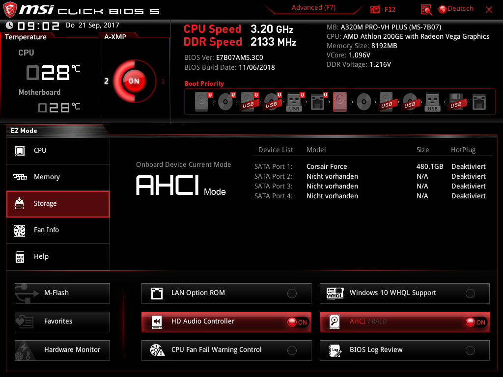503x377 pixels.
Task: Open Favorites
Action: point(62,322)
